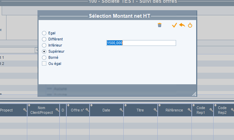This screenshot has height=140, width=234.
Task: Click the Date column header
Action: coord(106,110)
